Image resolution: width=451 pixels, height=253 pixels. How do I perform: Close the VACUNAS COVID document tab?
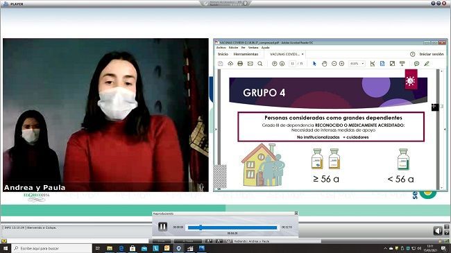(x=303, y=54)
